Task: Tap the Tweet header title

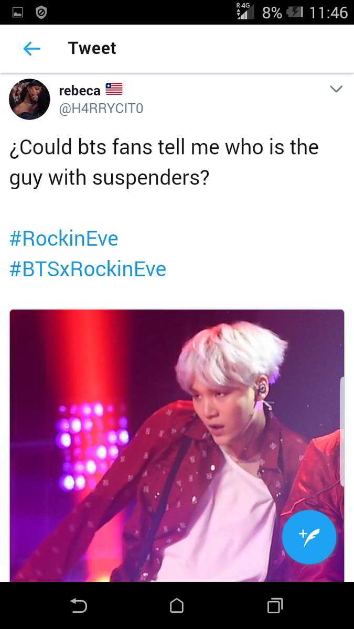Action: [92, 48]
